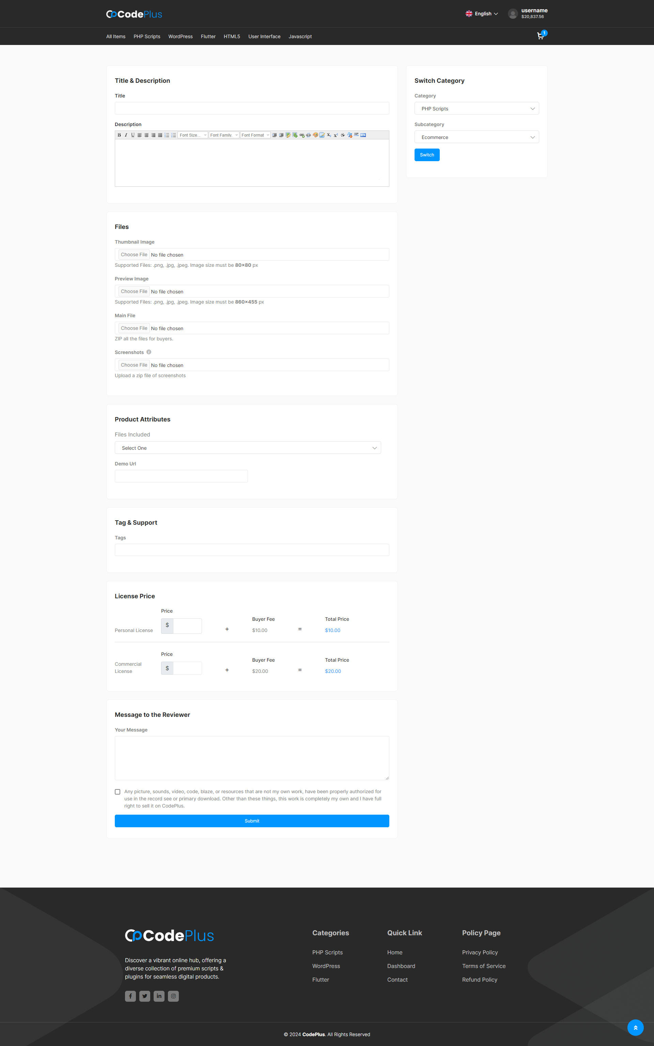
Task: Expand the Category dropdown showing PHP Scripts
Action: (x=476, y=109)
